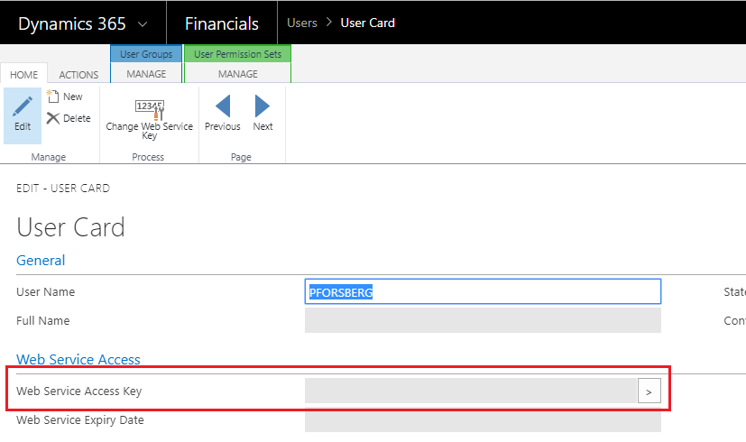Open Change Web Service Key action
Screen dimensions: 746x442
click(149, 116)
